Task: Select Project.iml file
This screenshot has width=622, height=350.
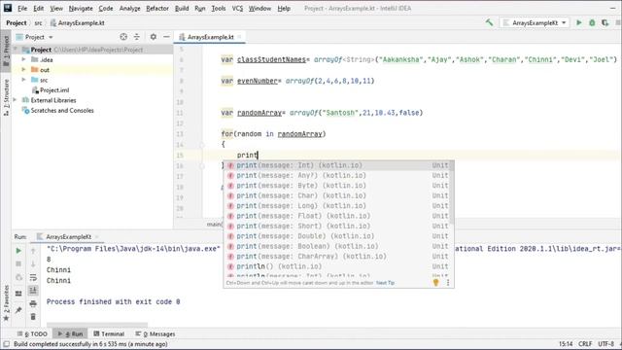Action: [x=50, y=90]
